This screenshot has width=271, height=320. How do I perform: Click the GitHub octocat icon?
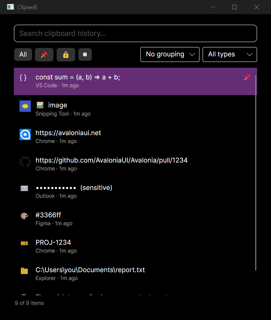coord(25,162)
